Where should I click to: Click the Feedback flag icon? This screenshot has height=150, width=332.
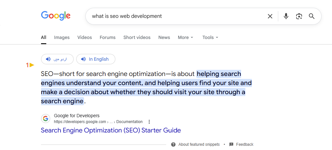[231, 144]
